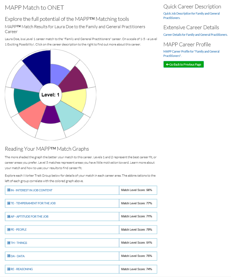Click the list icon beside AP - Aptitude

8,217
